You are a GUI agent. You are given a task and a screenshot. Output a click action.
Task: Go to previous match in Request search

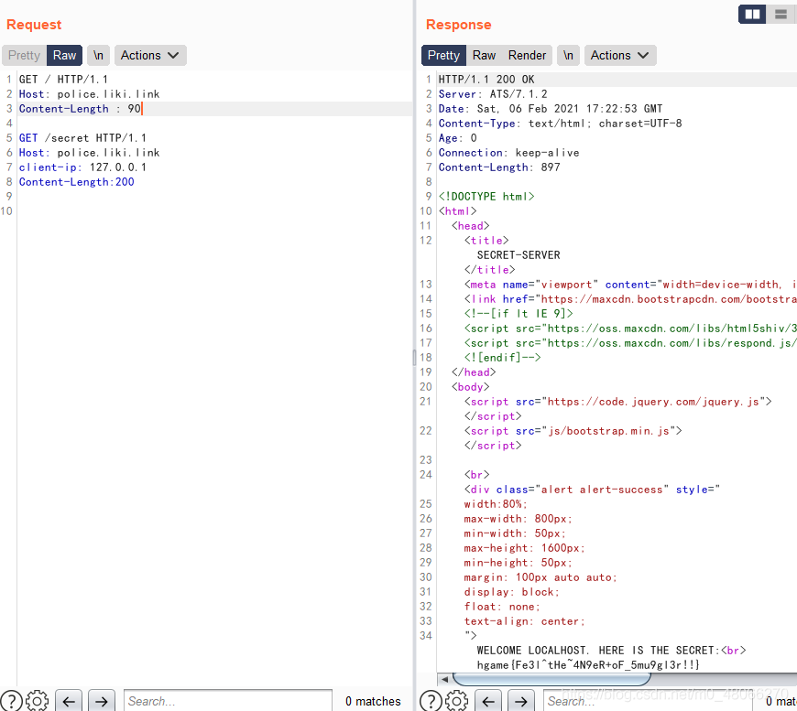click(x=69, y=701)
